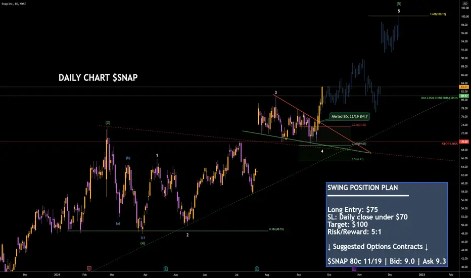Click the white wave 5 label
This screenshot has width=471, height=278.
399,11
